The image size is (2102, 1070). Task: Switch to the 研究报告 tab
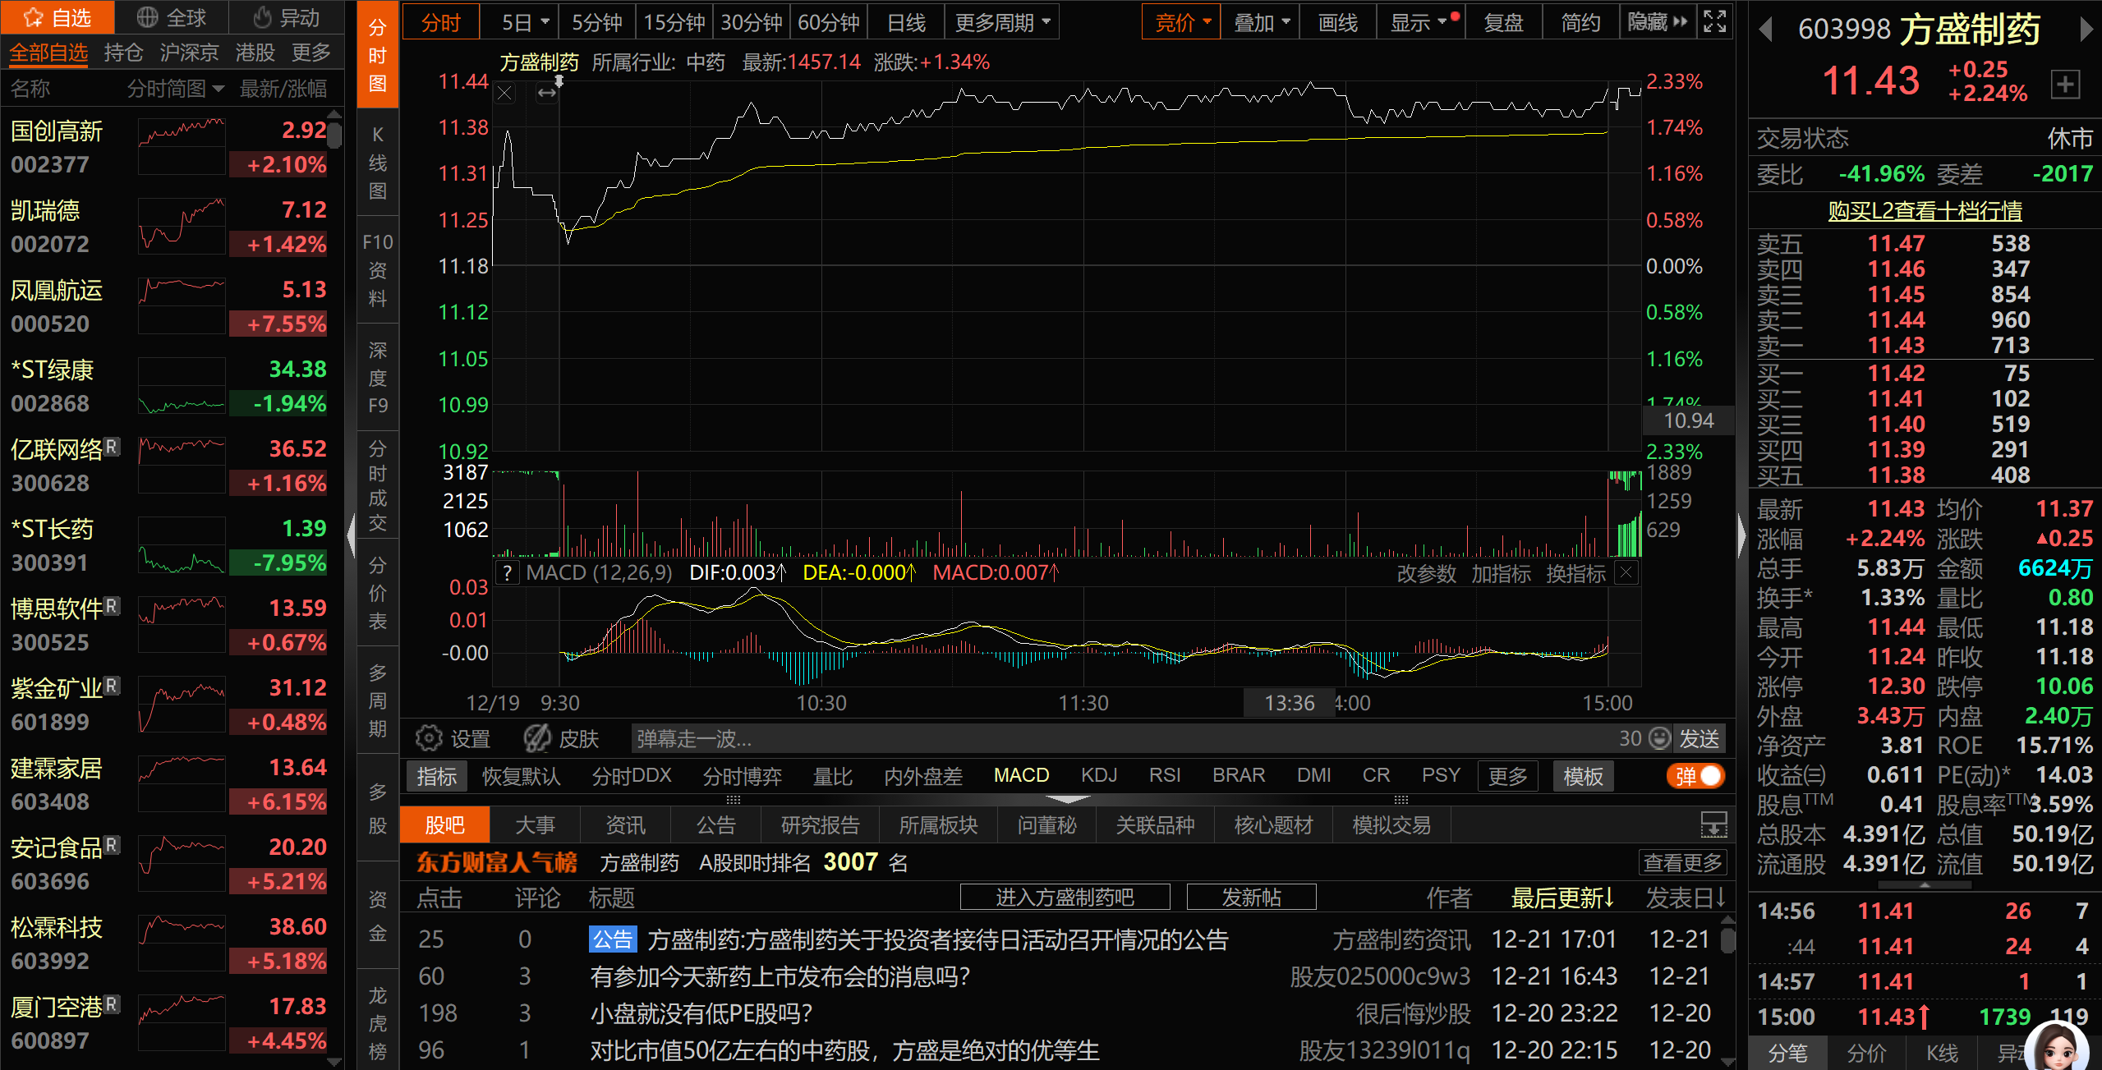820,825
